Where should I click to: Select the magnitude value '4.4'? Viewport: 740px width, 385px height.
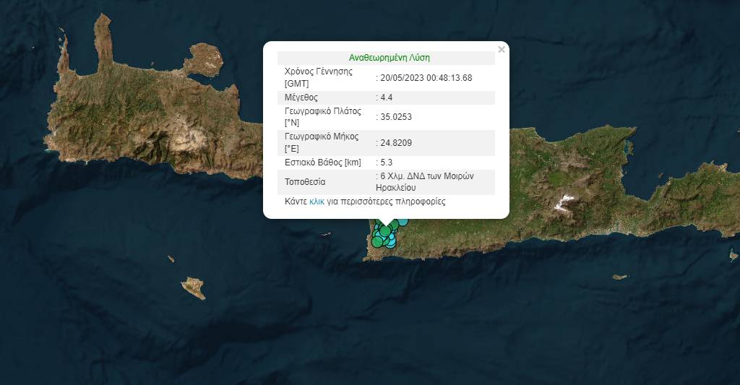pos(387,98)
